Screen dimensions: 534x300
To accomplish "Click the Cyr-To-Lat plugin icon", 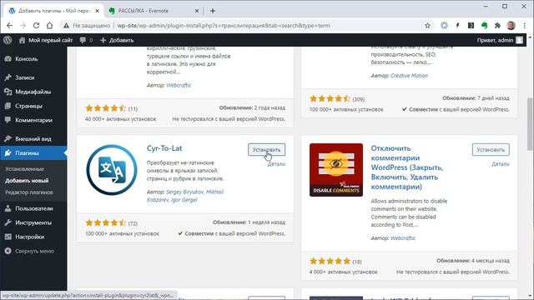I will coord(112,170).
